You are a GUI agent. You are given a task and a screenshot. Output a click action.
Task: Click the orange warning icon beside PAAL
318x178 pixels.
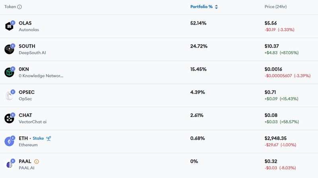pyautogui.click(x=37, y=161)
